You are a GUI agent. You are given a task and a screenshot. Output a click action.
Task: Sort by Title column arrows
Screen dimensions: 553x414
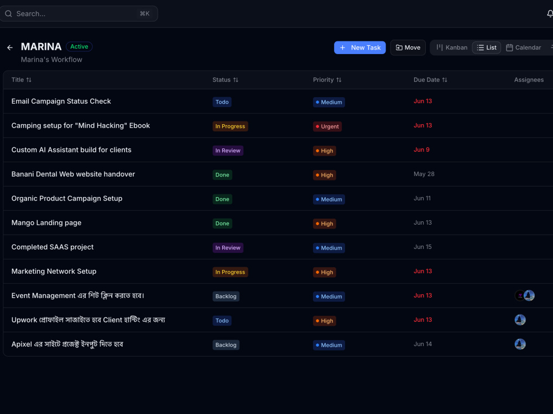[29, 80]
